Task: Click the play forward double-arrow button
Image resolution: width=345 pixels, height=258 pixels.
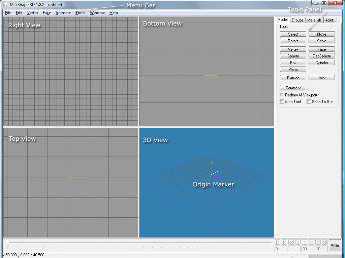Action: (x=311, y=242)
